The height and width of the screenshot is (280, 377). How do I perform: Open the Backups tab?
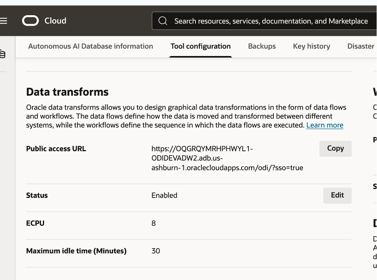[262, 46]
